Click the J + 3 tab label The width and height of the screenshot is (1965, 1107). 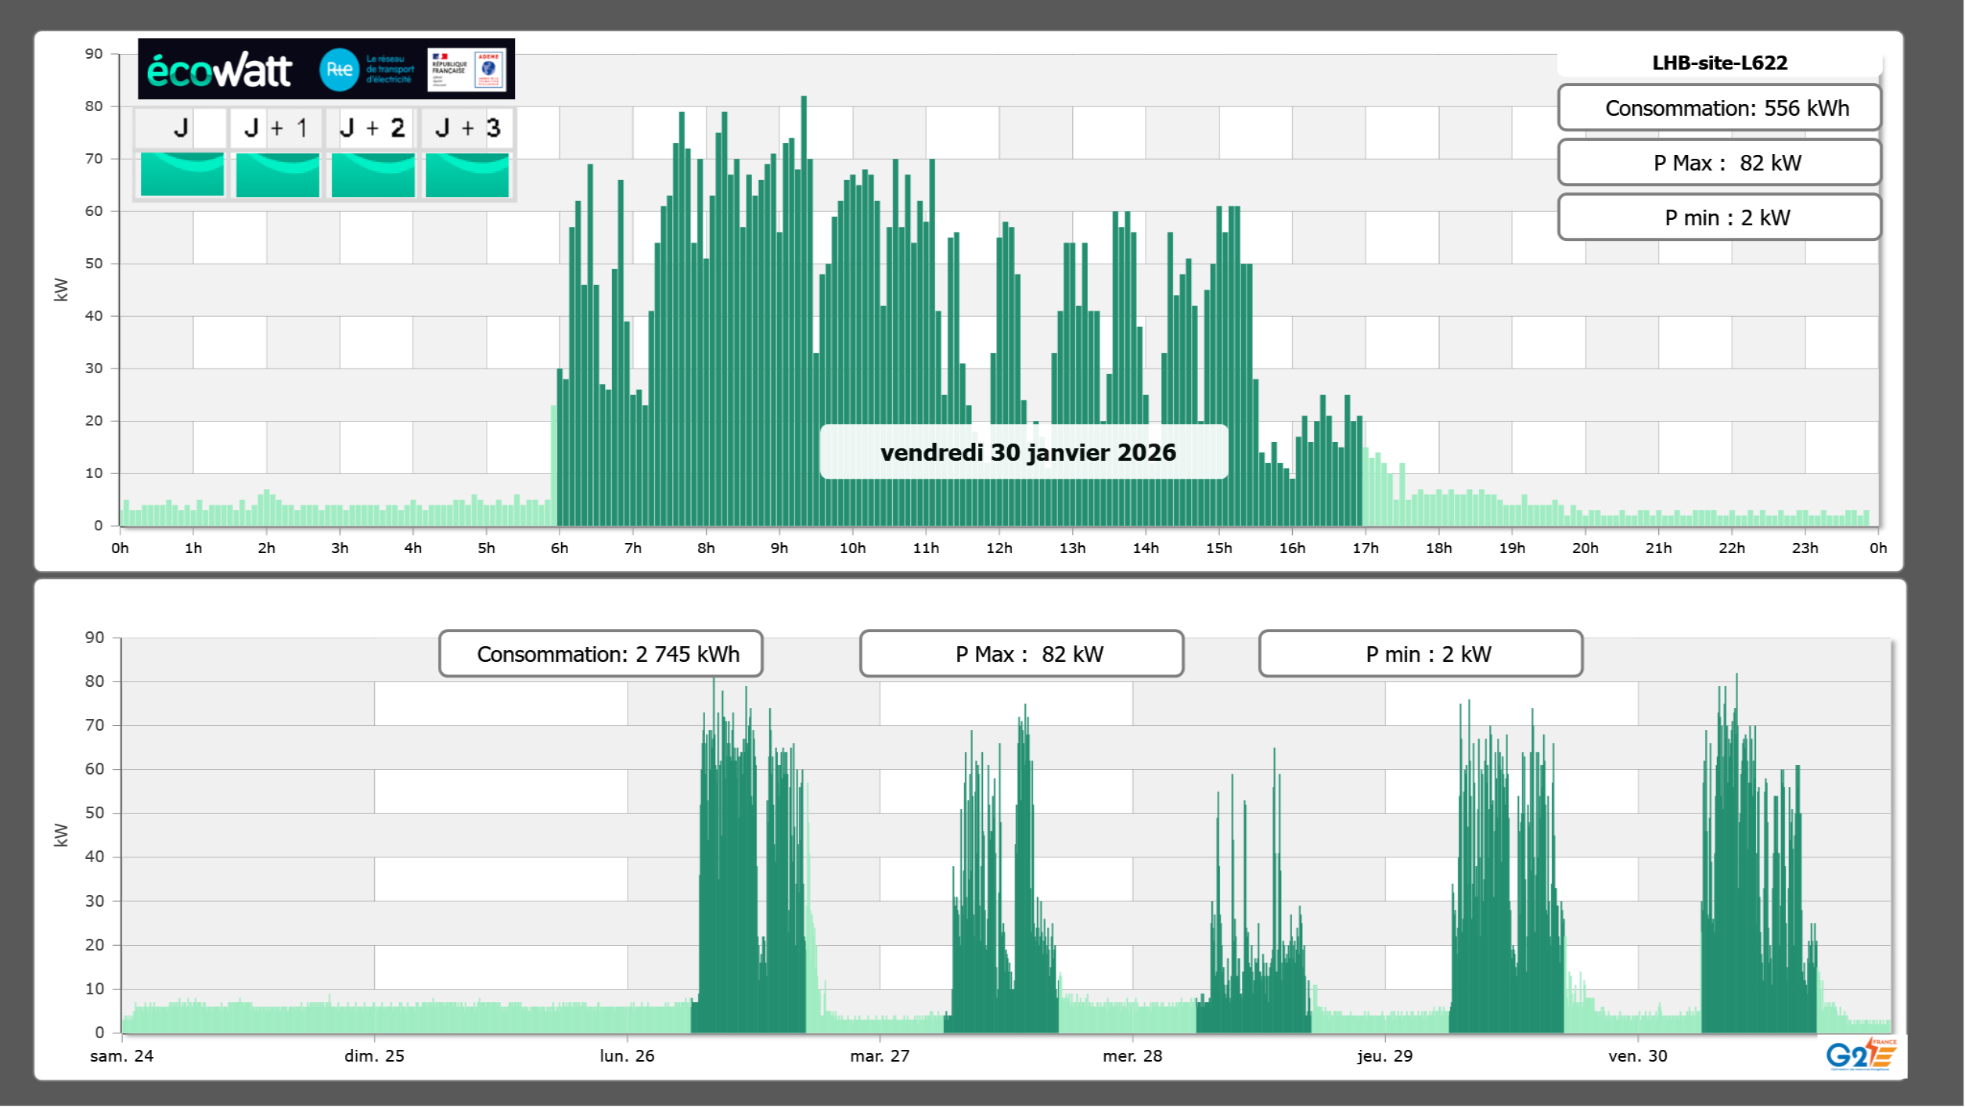coord(467,128)
